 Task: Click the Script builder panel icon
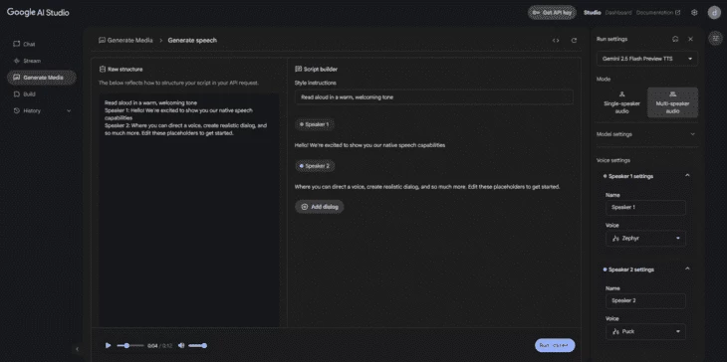(298, 69)
